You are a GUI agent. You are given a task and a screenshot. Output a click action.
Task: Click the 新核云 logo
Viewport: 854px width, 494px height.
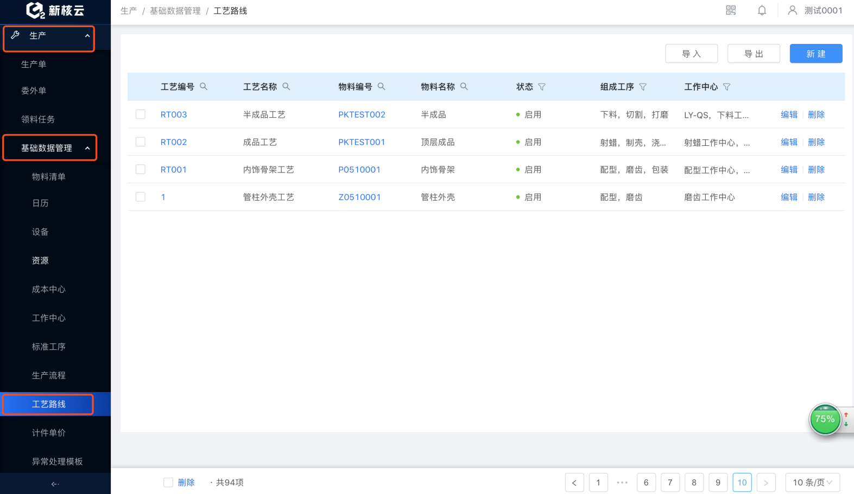[x=55, y=10]
